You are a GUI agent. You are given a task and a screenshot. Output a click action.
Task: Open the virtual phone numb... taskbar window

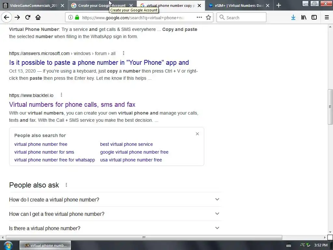coord(45,245)
